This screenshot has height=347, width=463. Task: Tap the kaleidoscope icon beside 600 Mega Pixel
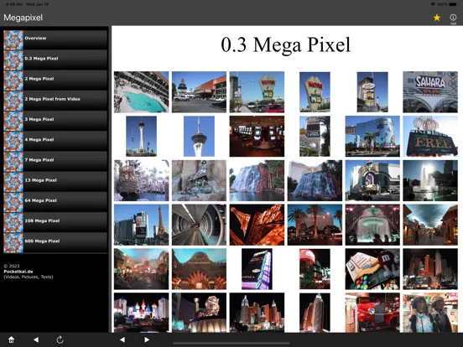tap(13, 243)
